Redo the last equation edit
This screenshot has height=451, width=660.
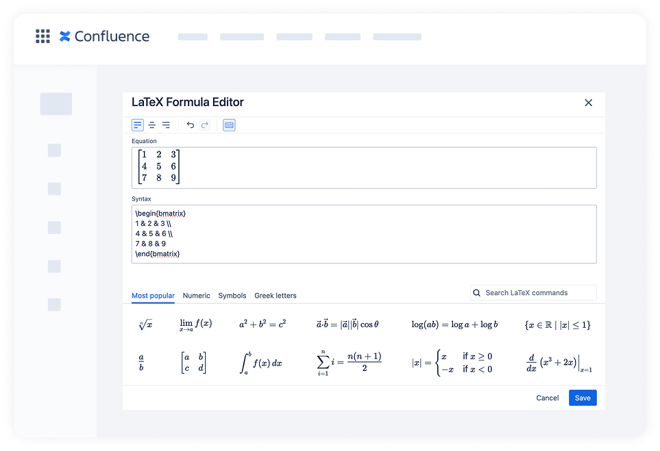(x=204, y=125)
